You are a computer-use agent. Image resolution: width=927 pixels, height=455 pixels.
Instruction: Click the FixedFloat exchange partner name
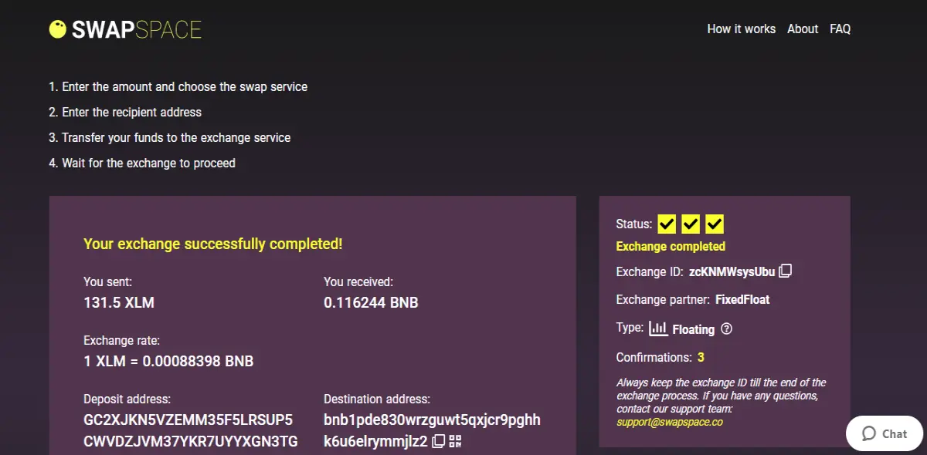(x=742, y=299)
